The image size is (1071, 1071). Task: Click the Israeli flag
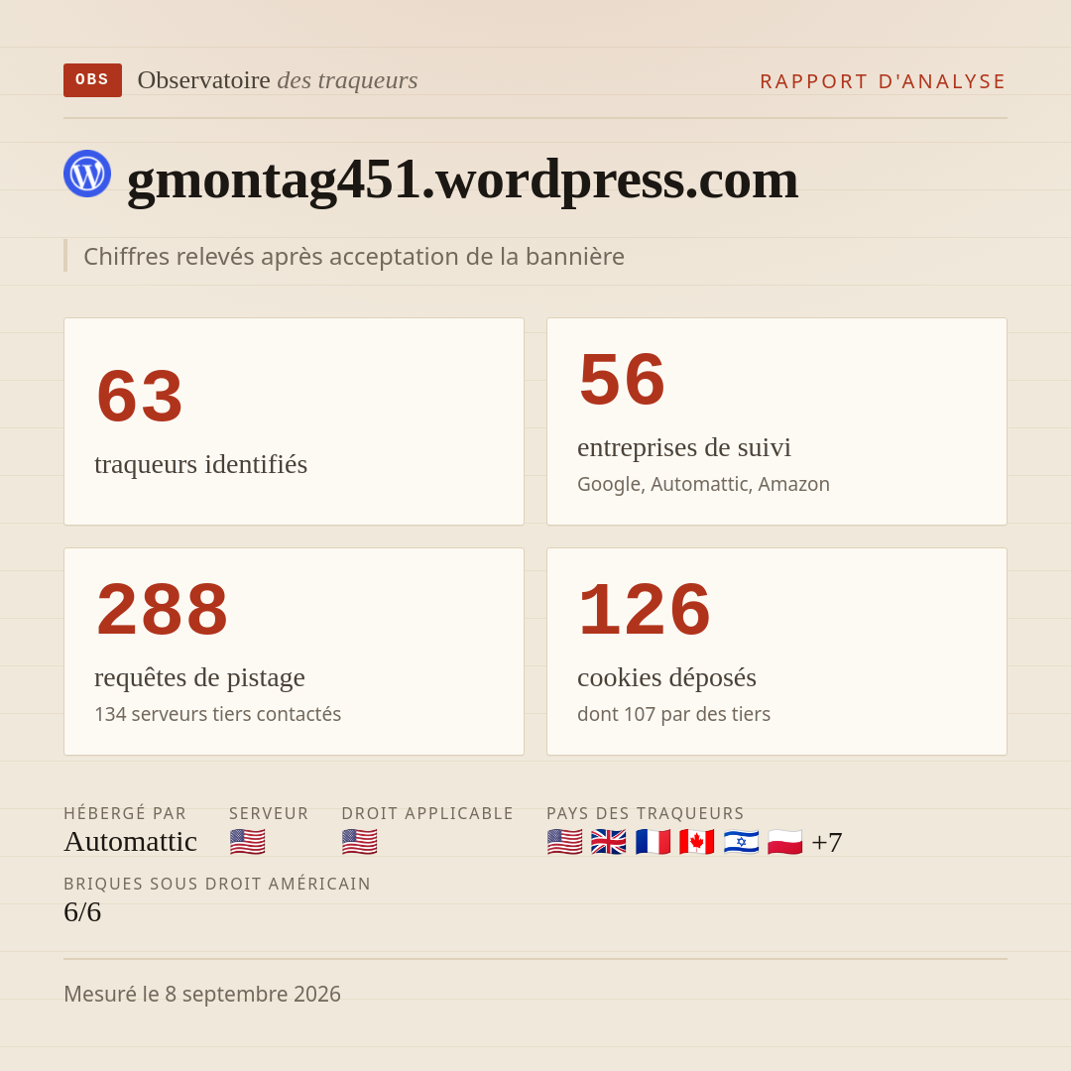[x=741, y=842]
